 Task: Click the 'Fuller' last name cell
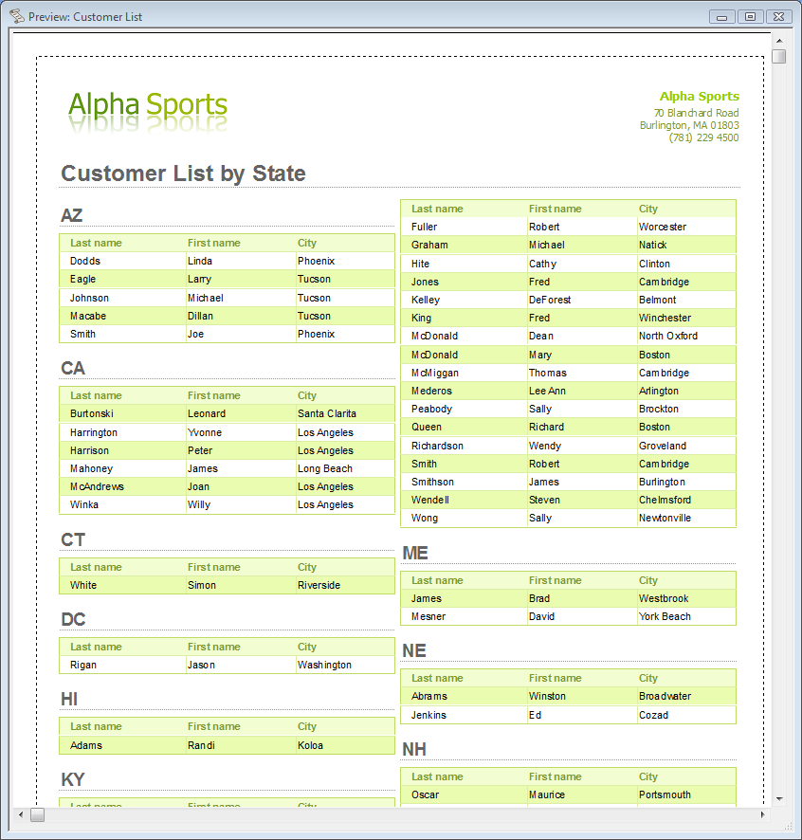coord(425,227)
